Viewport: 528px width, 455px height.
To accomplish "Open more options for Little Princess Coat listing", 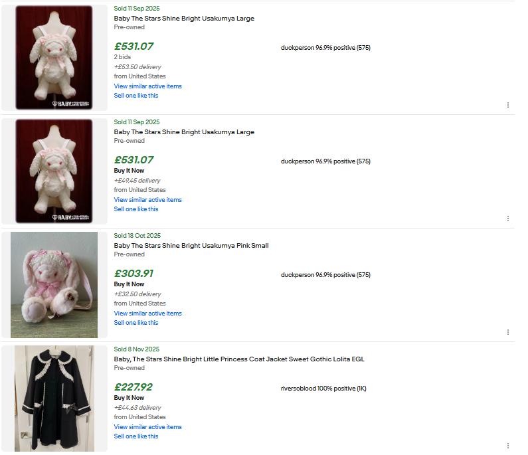I will point(508,446).
